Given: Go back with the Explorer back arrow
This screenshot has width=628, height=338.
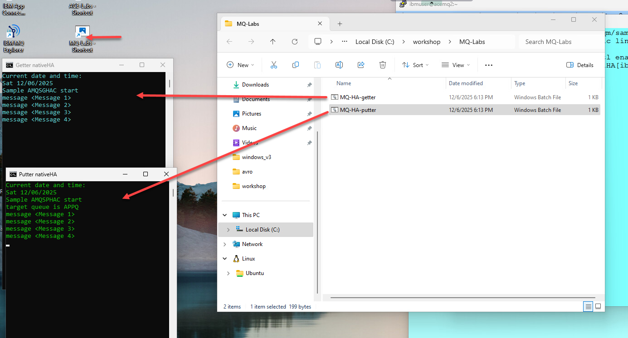Looking at the screenshot, I should 229,42.
